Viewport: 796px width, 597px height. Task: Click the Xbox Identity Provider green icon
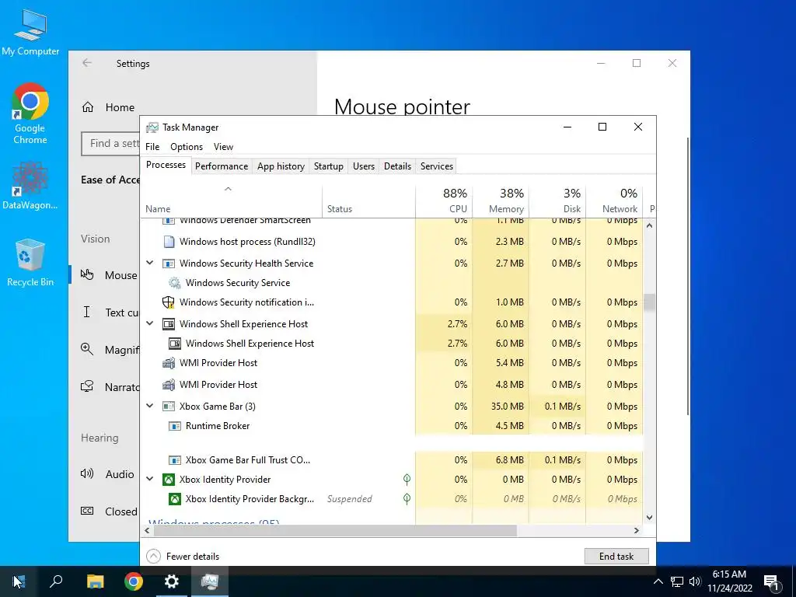[169, 480]
